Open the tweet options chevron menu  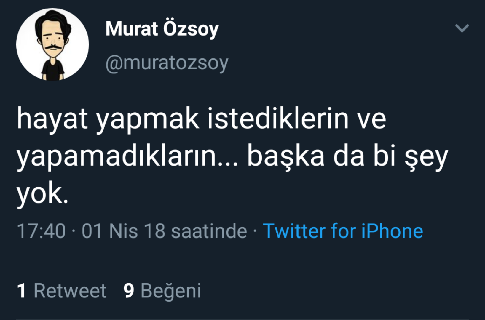click(x=462, y=28)
